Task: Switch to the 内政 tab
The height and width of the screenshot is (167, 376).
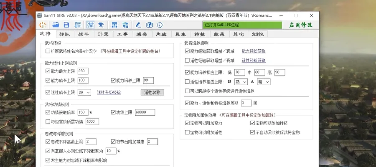Action: pos(161,34)
